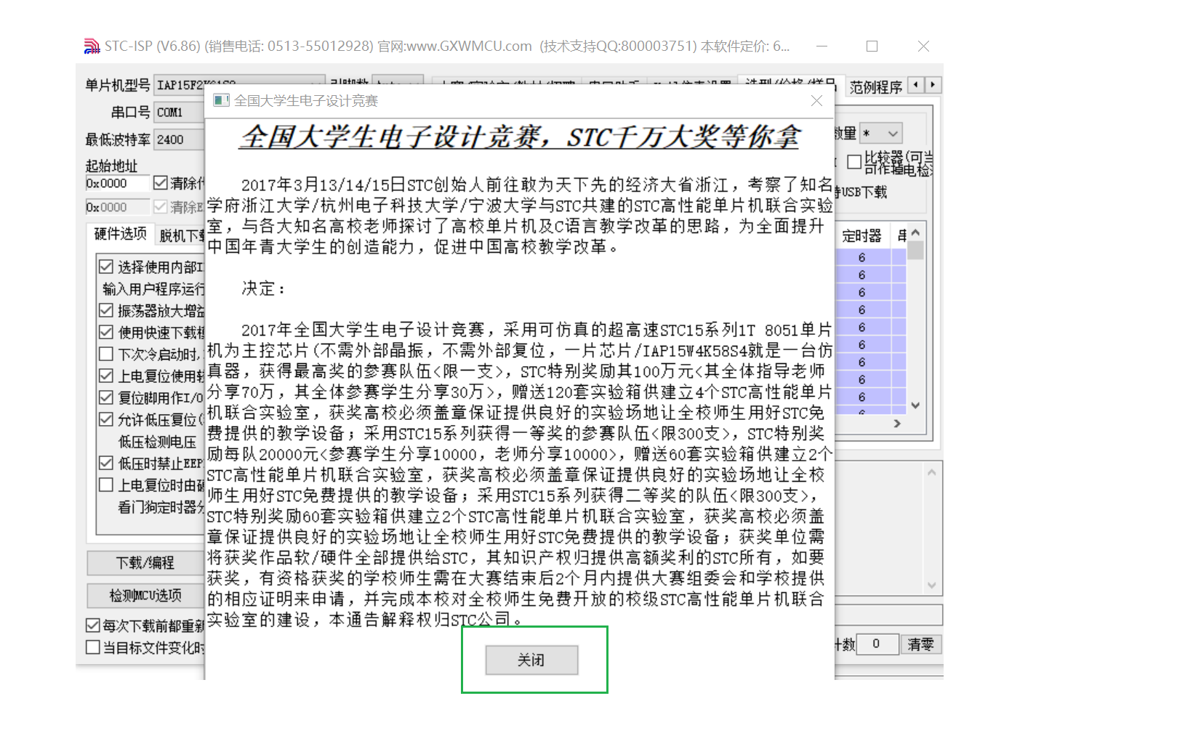Open the 范例程序 tab
Image resolution: width=1185 pixels, height=741 pixels.
click(x=876, y=87)
